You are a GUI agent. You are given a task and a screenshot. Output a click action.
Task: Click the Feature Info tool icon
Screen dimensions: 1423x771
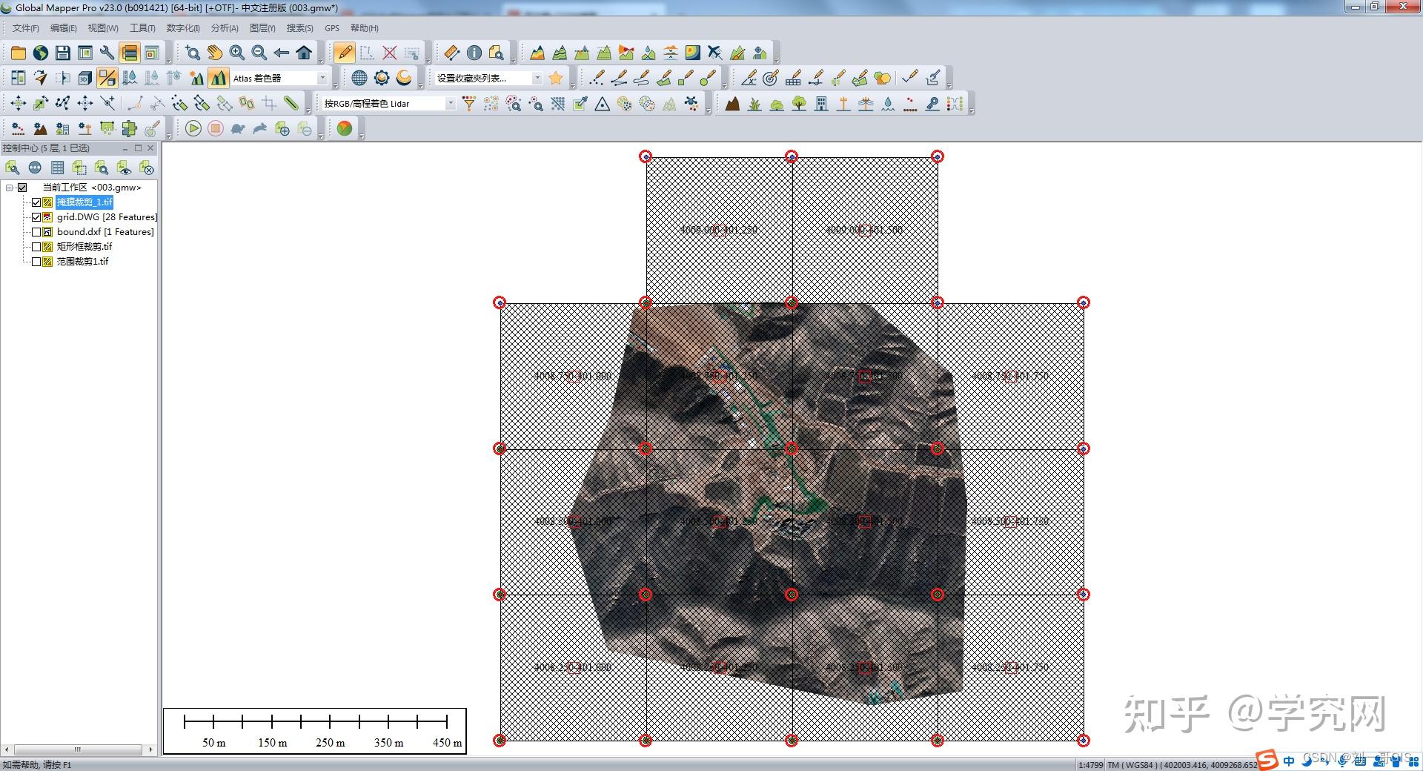click(x=474, y=53)
